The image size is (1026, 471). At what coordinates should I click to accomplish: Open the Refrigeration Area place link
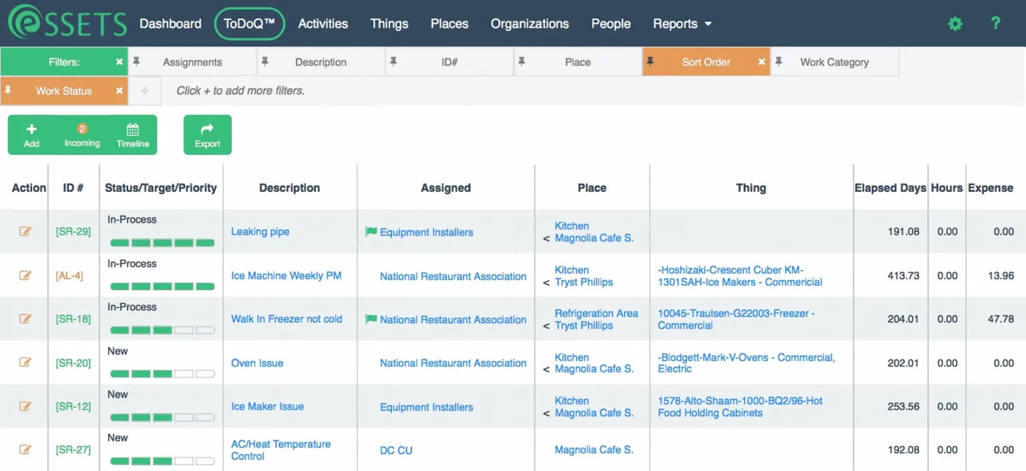tap(596, 313)
